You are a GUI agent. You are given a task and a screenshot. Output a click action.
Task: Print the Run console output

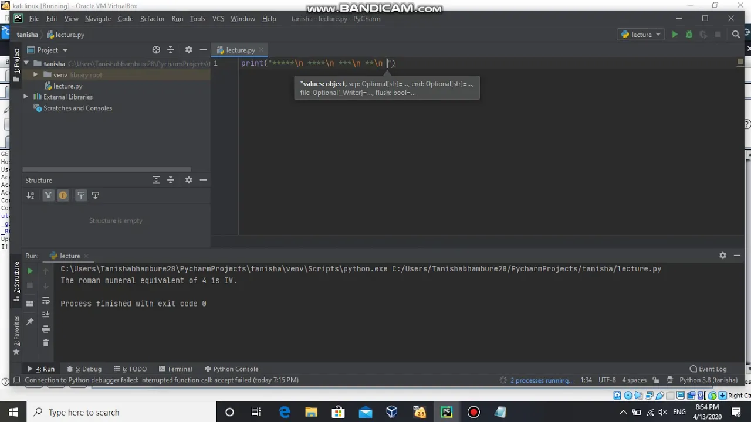pyautogui.click(x=46, y=329)
